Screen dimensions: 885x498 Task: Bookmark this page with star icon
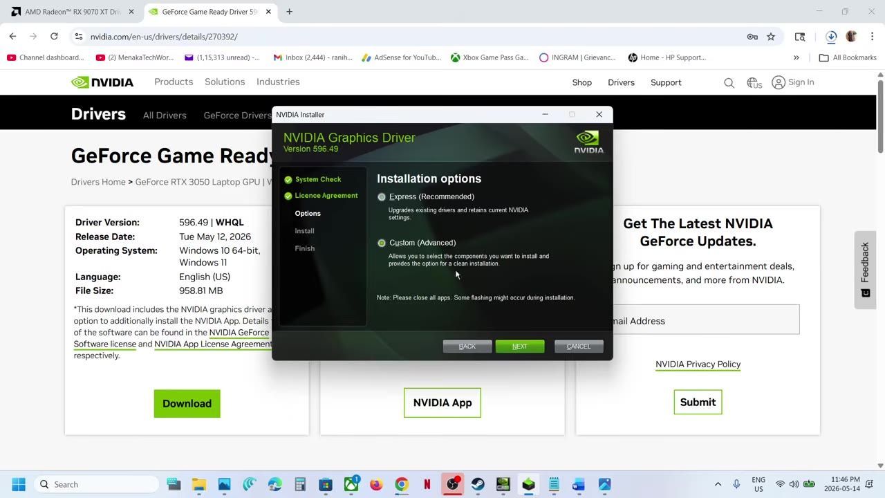click(x=771, y=37)
